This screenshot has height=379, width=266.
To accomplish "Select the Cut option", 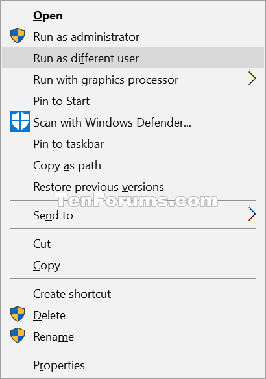I will [x=133, y=243].
